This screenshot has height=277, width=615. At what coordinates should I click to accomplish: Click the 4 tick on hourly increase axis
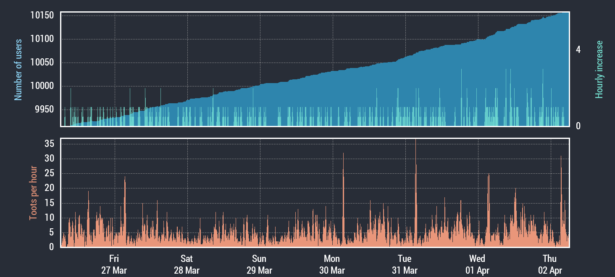tap(578, 50)
